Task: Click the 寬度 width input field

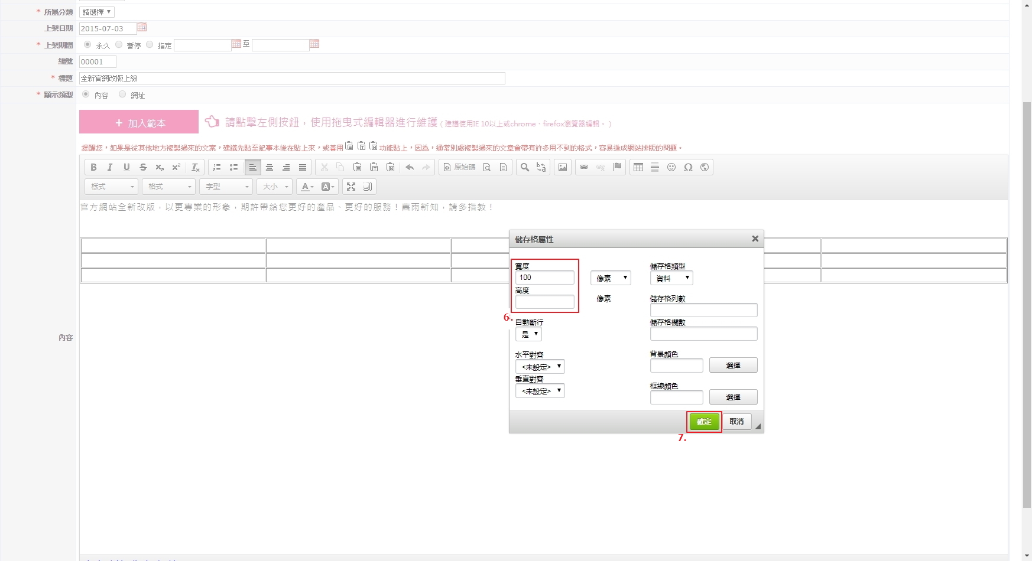Action: (x=544, y=278)
